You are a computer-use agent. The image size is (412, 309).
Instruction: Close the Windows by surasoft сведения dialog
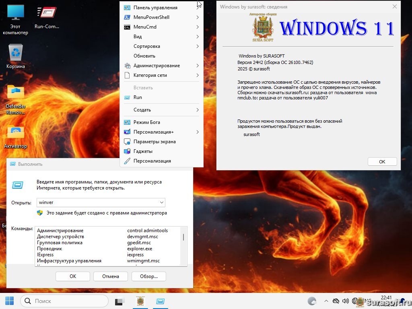click(394, 6)
